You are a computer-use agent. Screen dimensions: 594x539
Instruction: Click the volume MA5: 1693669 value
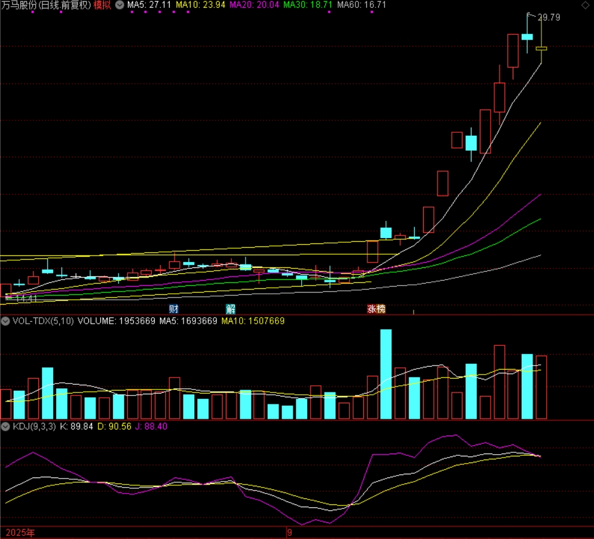(x=188, y=321)
